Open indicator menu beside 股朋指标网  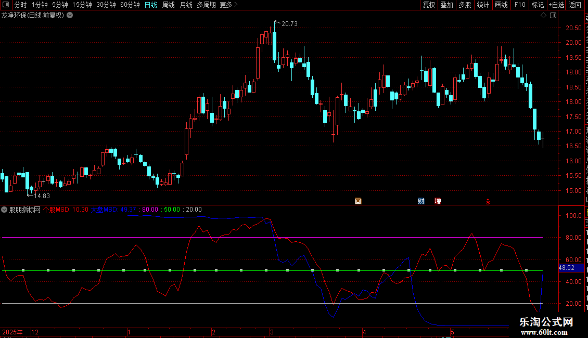(x=4, y=210)
